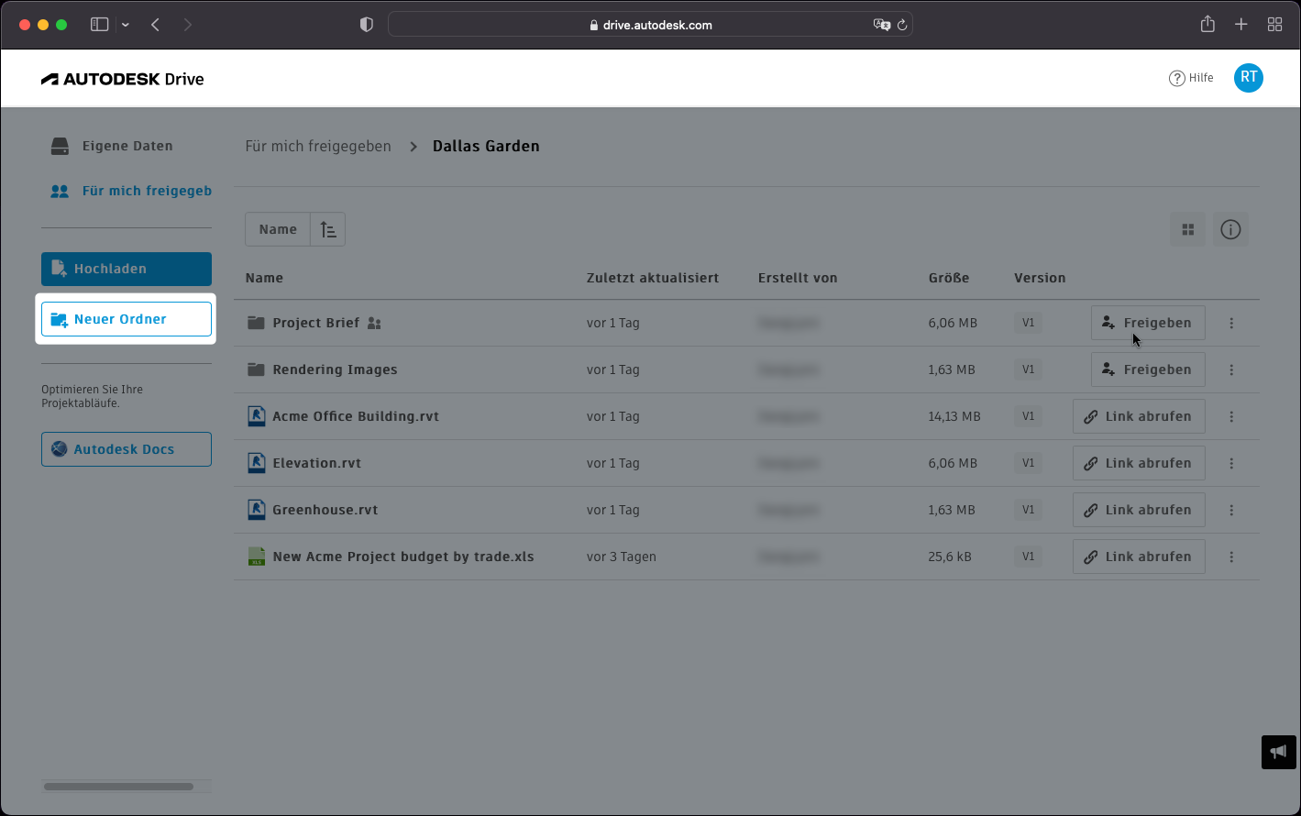
Task: Open the Safari tab group dropdown arrow
Action: [126, 25]
